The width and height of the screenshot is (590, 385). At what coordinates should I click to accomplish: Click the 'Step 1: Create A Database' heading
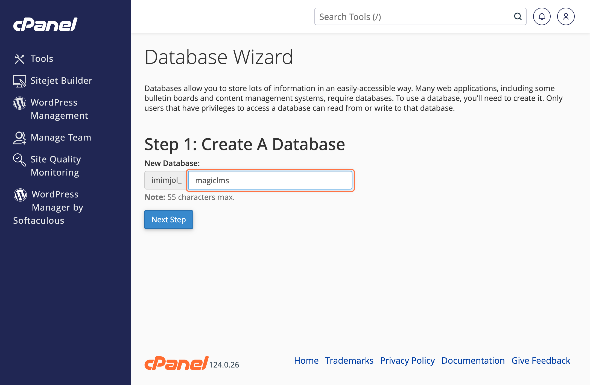(244, 144)
